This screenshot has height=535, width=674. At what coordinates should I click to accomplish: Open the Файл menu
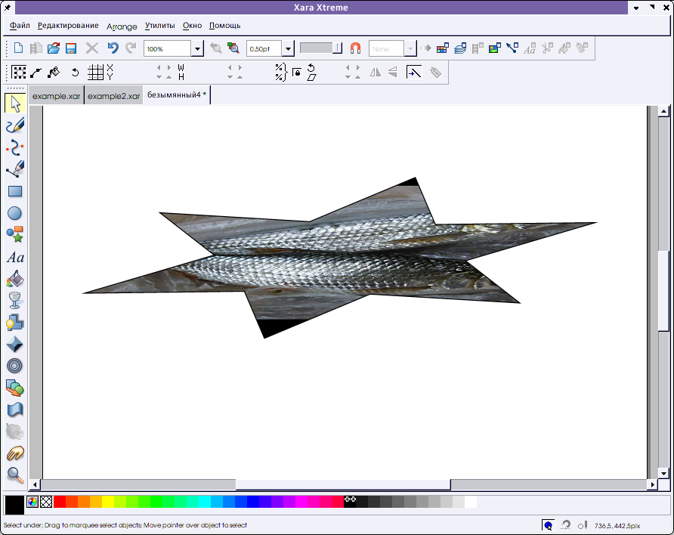click(20, 26)
